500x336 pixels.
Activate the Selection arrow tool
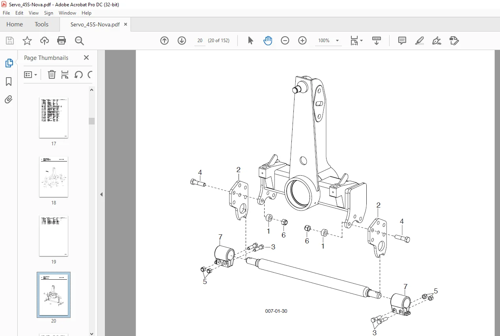pos(250,41)
